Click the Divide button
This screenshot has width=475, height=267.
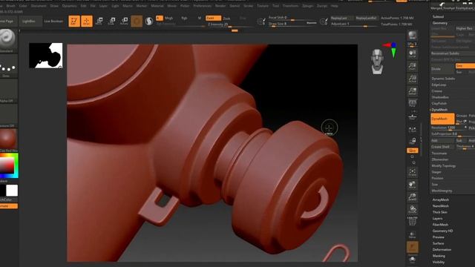442,69
